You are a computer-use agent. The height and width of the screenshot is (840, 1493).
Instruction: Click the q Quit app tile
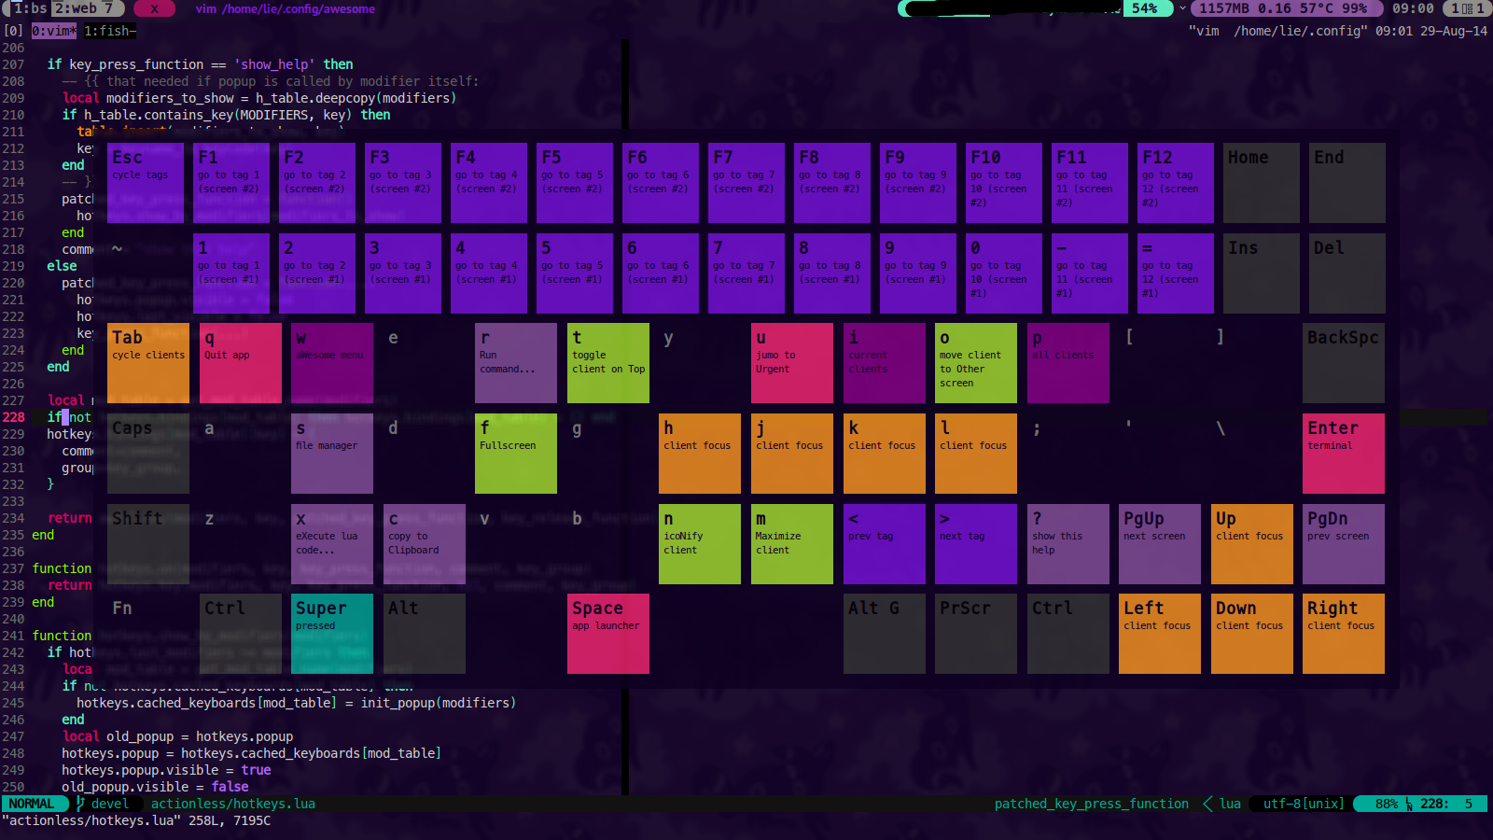pyautogui.click(x=241, y=363)
